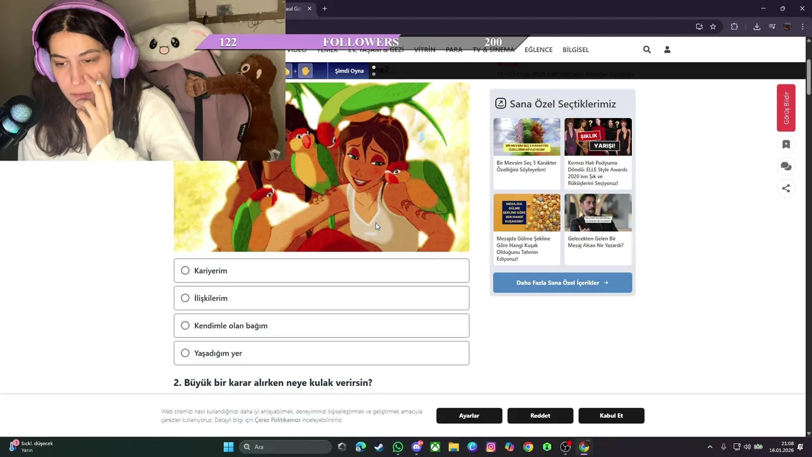Open the PARA menu item
The width and height of the screenshot is (812, 457).
tap(454, 50)
